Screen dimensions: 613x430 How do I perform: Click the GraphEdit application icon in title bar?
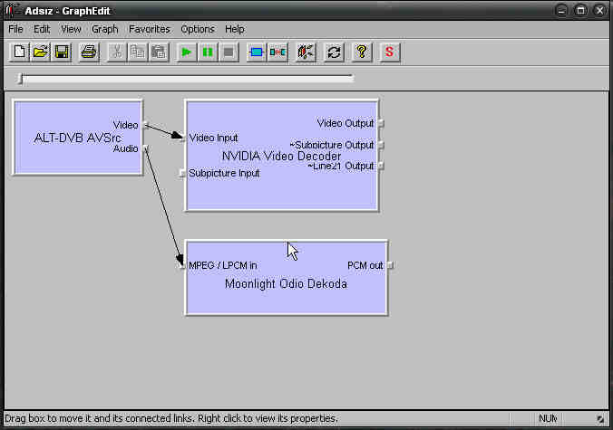click(x=12, y=11)
